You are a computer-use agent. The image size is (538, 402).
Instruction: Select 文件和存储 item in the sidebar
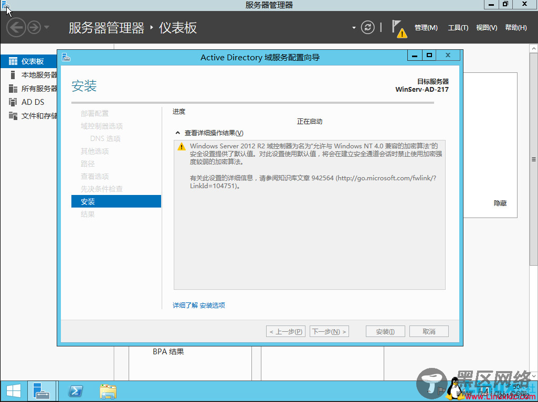pos(29,116)
